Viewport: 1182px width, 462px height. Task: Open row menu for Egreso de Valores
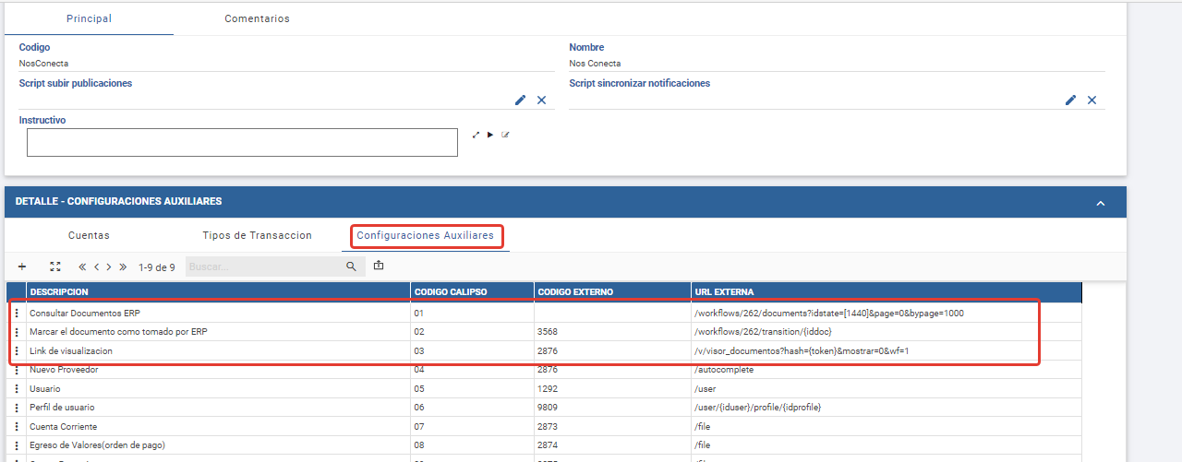pos(17,445)
